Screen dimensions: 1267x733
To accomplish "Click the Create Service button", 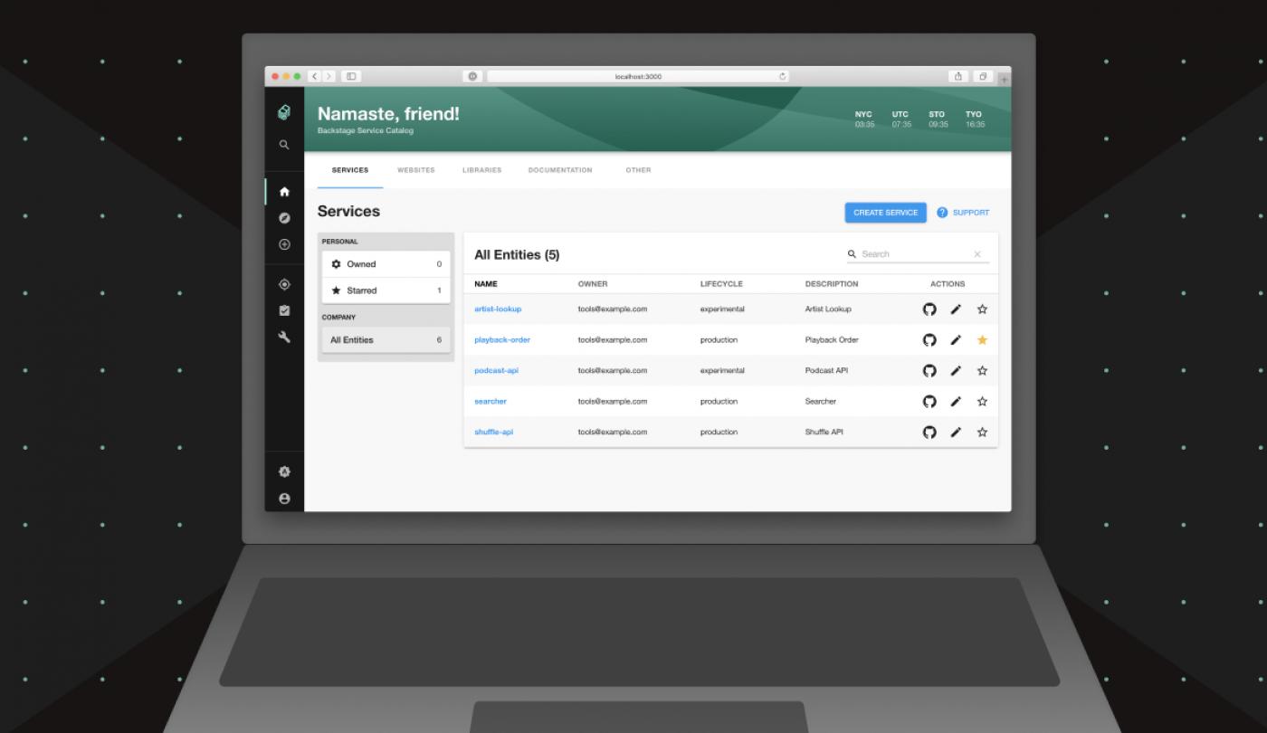I will click(886, 213).
